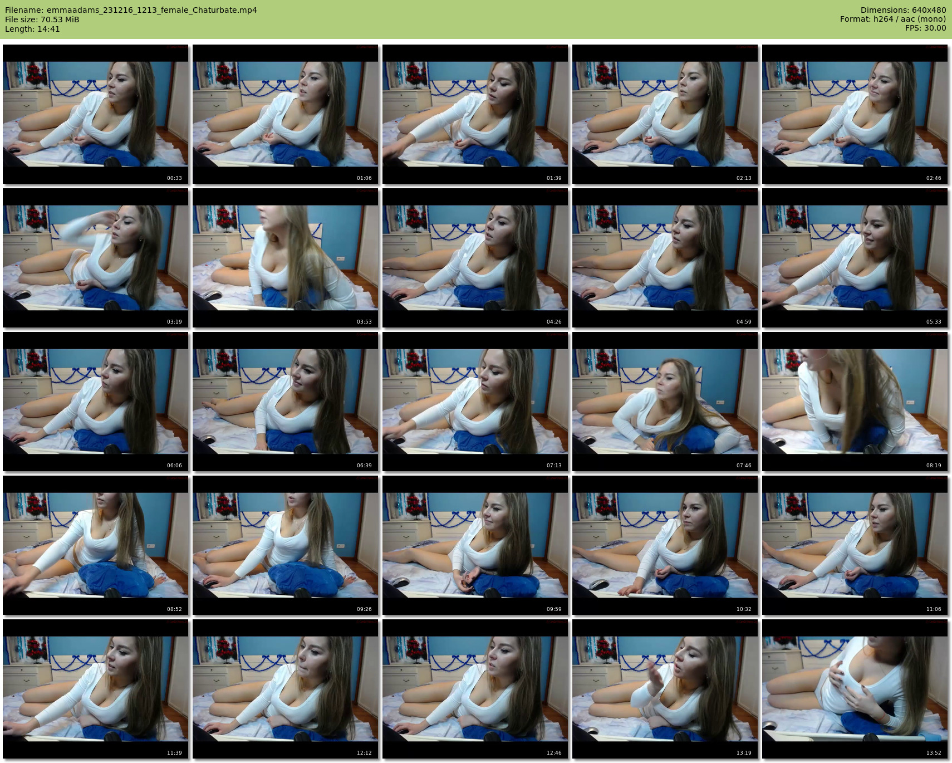The width and height of the screenshot is (952, 763).
Task: Click the 08:52 thumbnail
Action: 95,545
